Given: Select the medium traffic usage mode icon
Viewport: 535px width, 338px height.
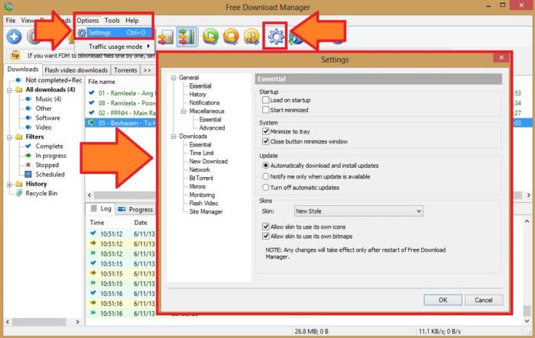Looking at the screenshot, I should tap(166, 37).
